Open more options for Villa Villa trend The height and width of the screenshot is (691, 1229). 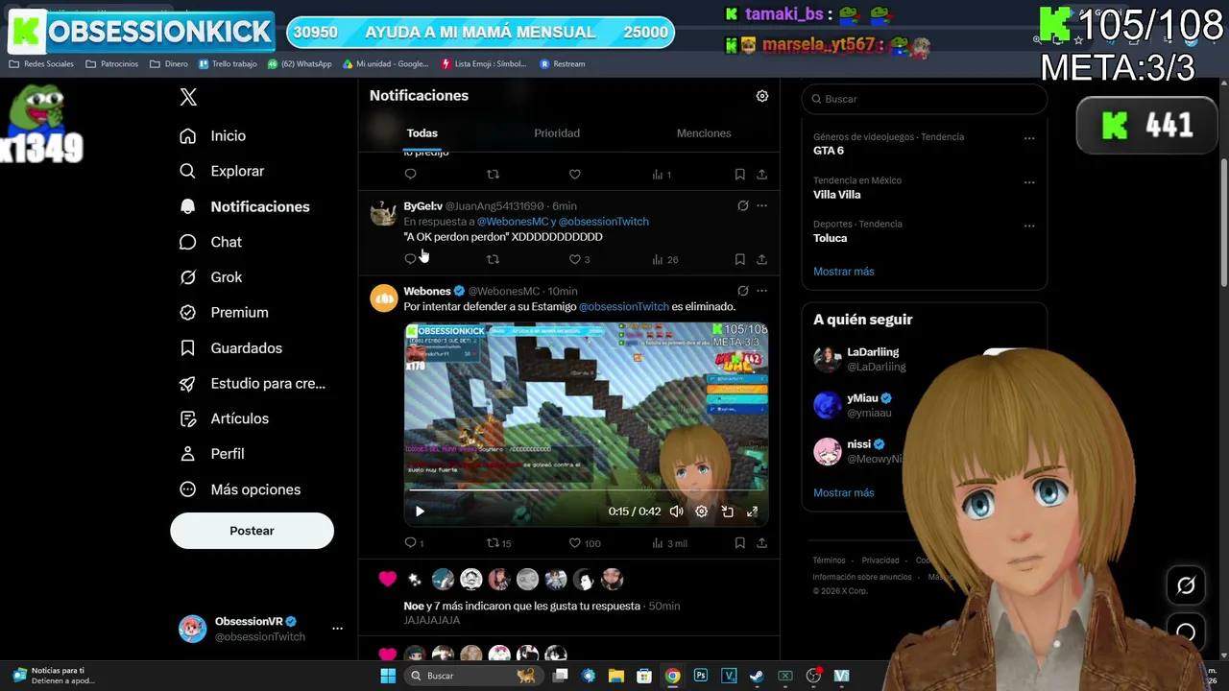click(1029, 182)
